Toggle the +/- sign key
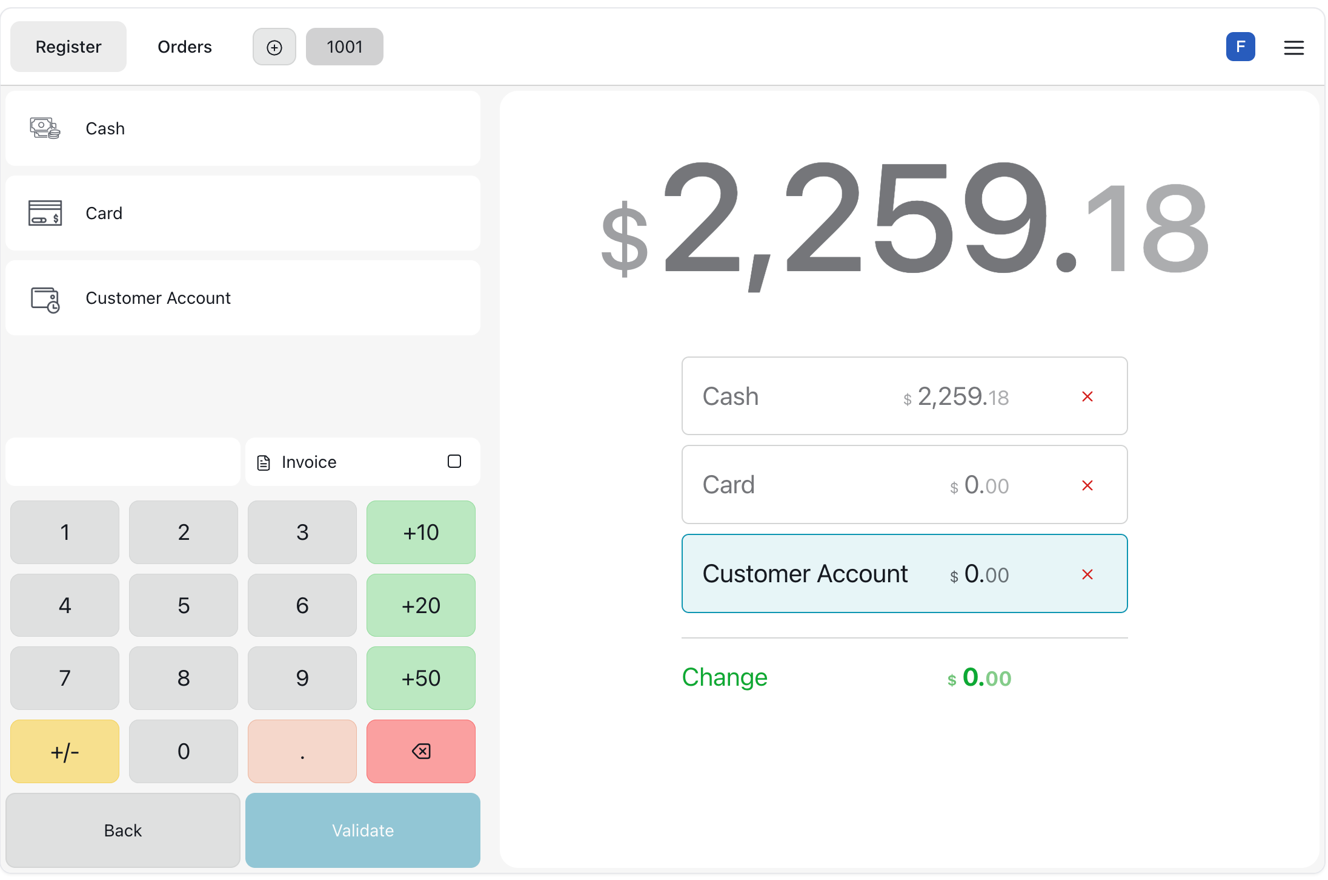This screenshot has width=1328, height=880. point(65,751)
